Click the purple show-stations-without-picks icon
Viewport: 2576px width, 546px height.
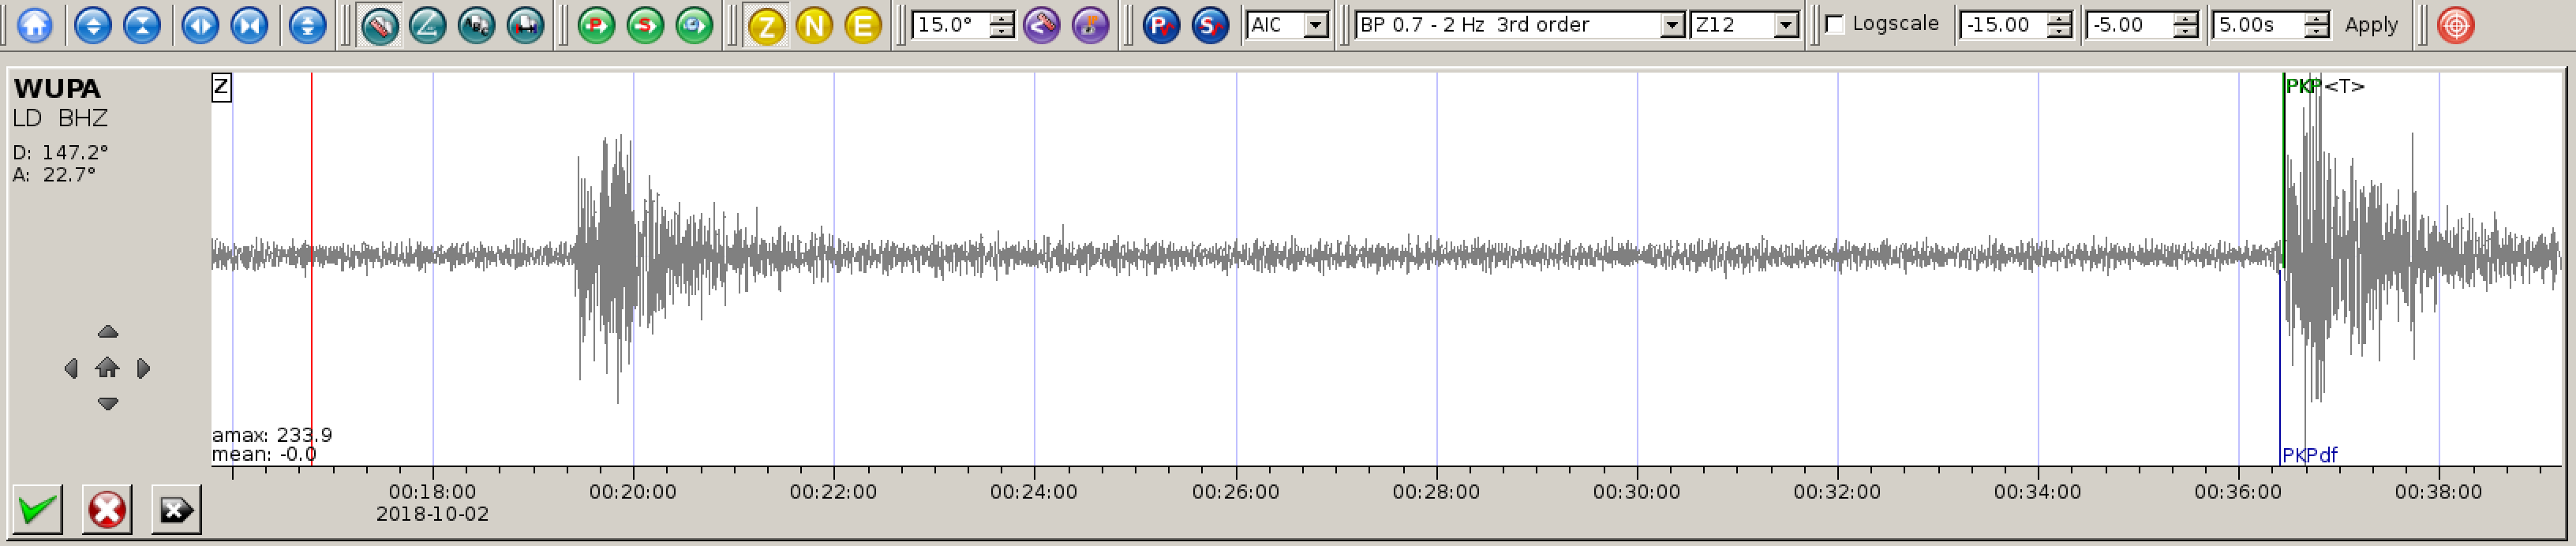tap(1091, 25)
